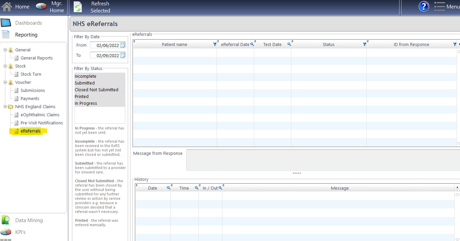Open the Dashboards section
The height and width of the screenshot is (241, 460).
tap(29, 23)
